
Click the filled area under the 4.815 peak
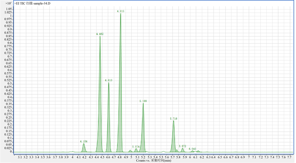[120, 118]
